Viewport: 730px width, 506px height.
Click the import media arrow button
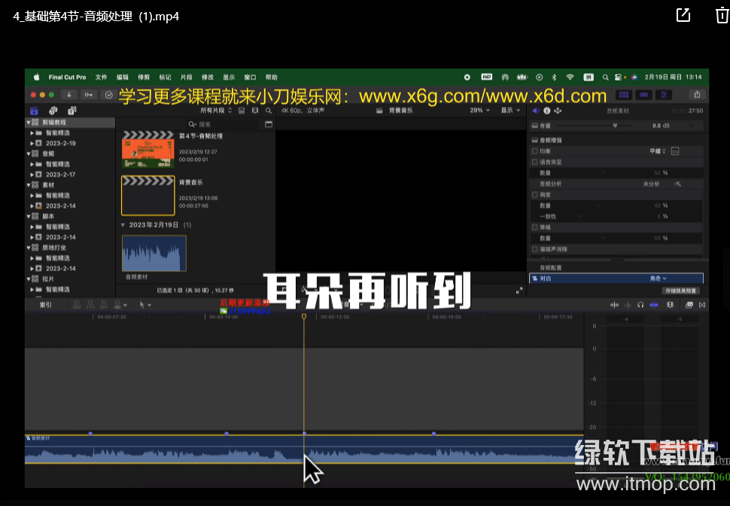coord(69,95)
